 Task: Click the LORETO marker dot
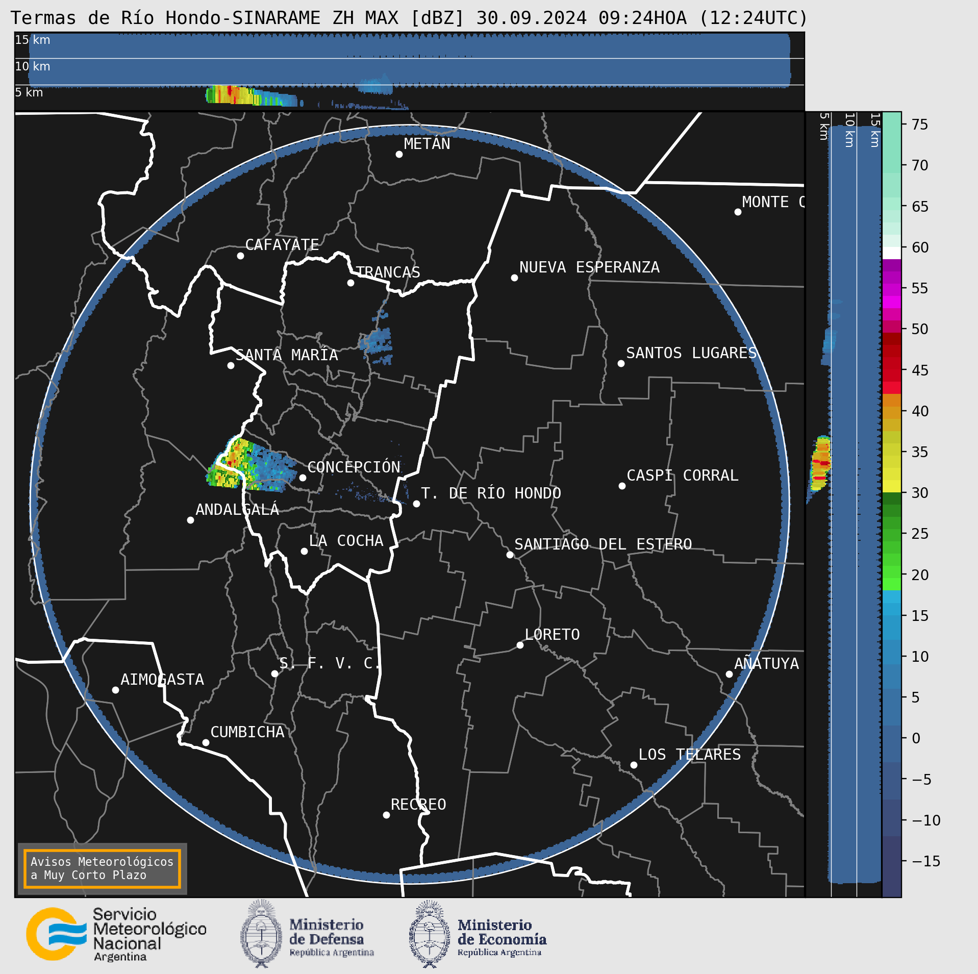tap(520, 645)
